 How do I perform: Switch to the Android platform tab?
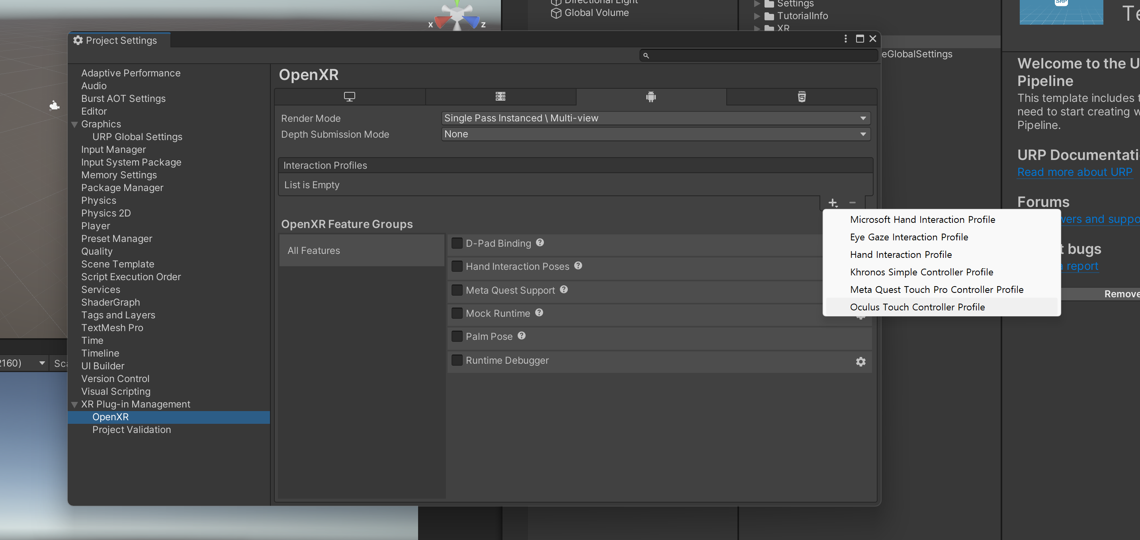pos(651,96)
